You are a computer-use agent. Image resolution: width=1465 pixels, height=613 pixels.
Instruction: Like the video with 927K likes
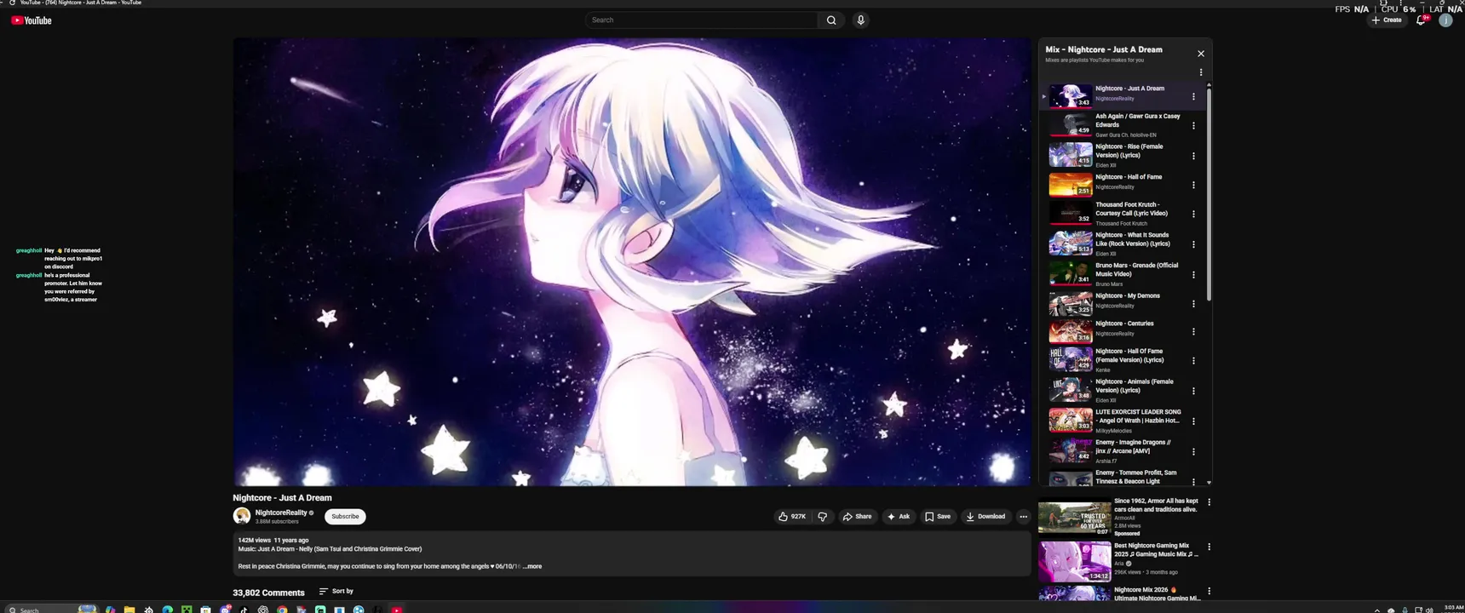pos(791,517)
